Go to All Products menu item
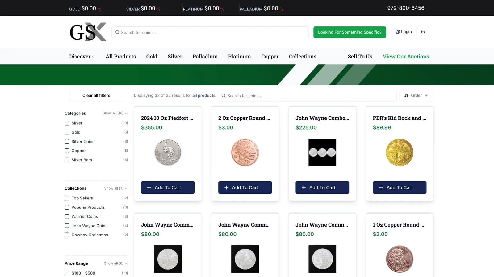Image resolution: width=494 pixels, height=277 pixels. [x=121, y=57]
